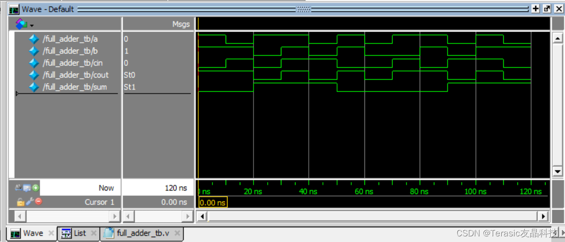Close the List tab
The height and width of the screenshot is (242, 565).
[x=94, y=234]
